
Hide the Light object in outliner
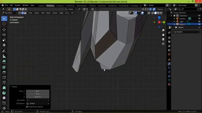pyautogui.click(x=199, y=22)
